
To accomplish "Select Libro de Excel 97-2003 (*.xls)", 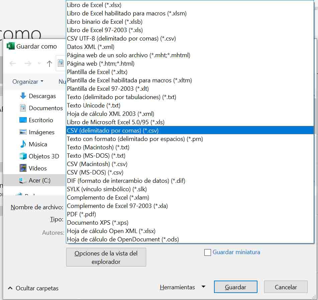I will click(190, 30).
